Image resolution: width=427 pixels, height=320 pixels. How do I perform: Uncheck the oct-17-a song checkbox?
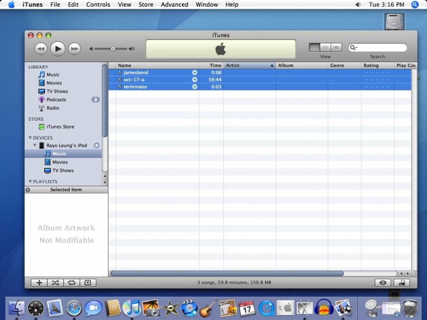point(120,80)
